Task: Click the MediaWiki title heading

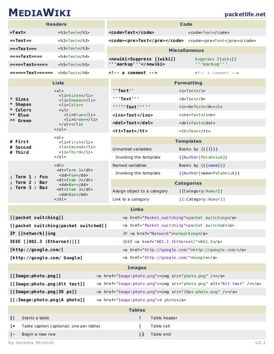Action: 40,12
